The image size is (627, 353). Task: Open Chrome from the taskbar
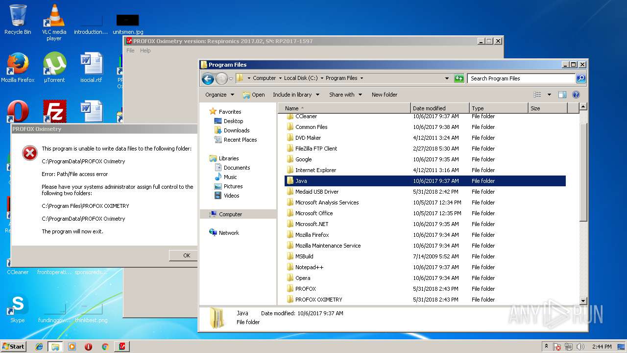click(105, 347)
